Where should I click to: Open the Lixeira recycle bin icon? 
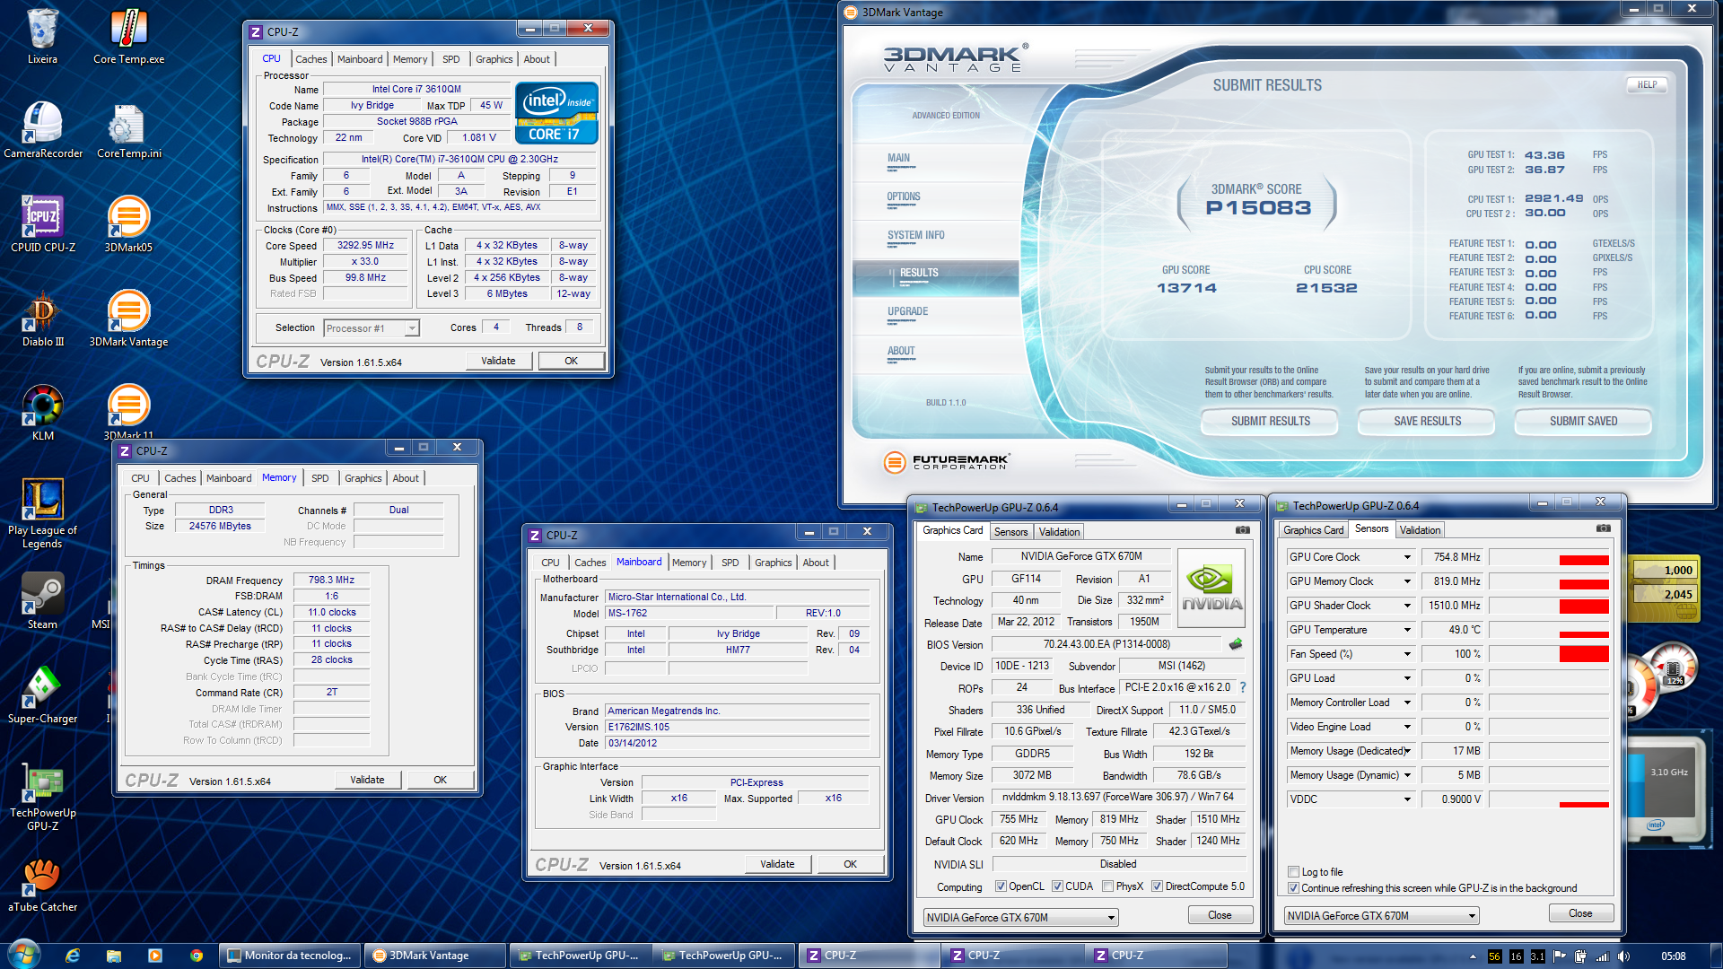(x=42, y=36)
